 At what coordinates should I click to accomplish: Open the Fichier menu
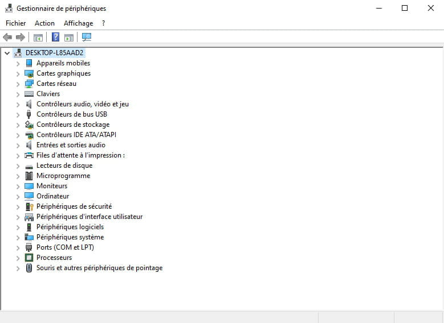(x=15, y=23)
